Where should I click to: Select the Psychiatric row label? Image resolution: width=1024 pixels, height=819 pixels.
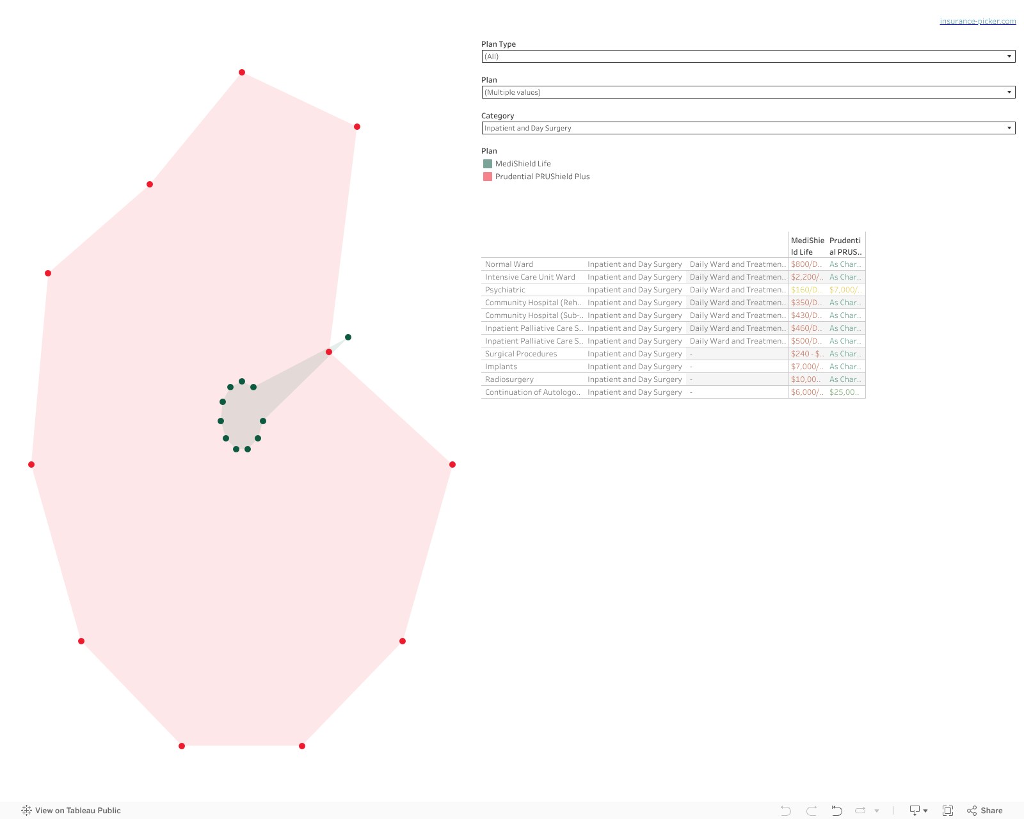pyautogui.click(x=505, y=290)
